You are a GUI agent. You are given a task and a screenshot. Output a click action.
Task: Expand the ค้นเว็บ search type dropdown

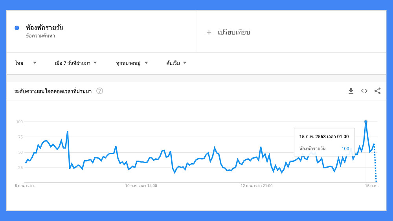point(176,63)
